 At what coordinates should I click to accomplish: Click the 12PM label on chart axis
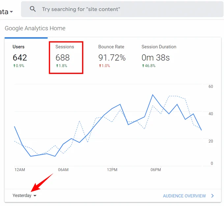[112, 170]
